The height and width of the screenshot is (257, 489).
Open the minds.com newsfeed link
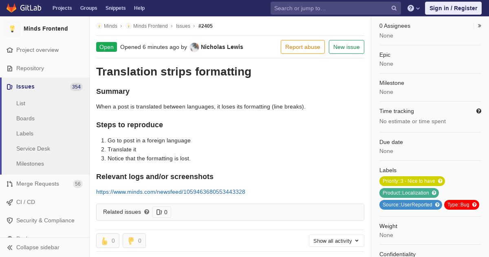pos(171,192)
